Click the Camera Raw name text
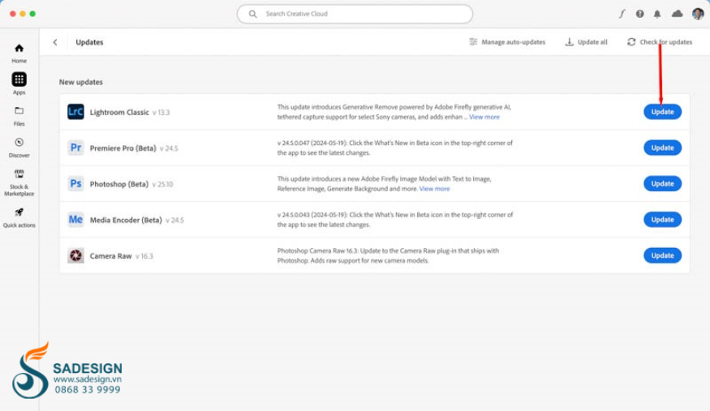 [x=110, y=256]
